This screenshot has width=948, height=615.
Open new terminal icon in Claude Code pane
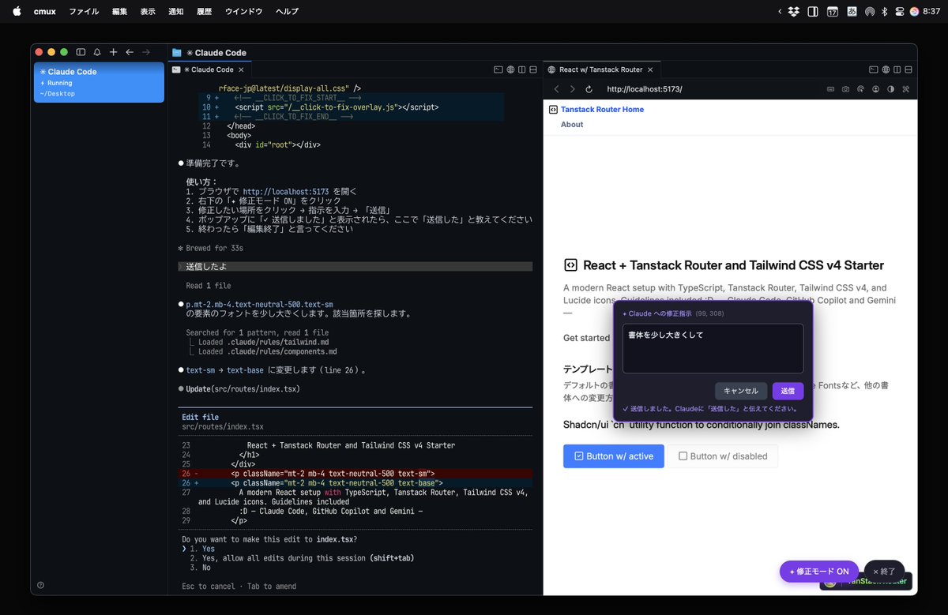498,69
